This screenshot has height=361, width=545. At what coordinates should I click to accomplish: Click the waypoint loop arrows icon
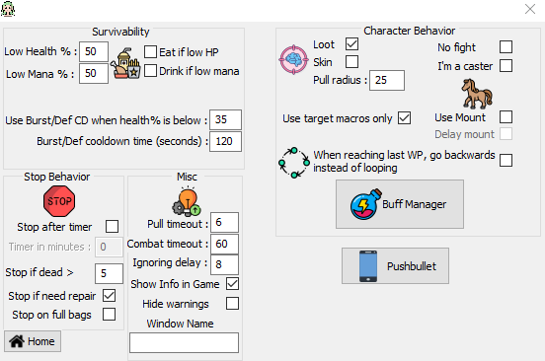click(294, 163)
